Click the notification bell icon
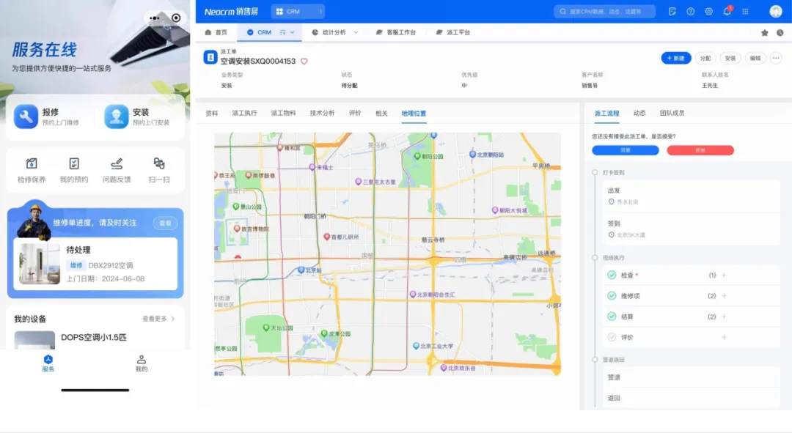This screenshot has width=792, height=433. tap(727, 11)
